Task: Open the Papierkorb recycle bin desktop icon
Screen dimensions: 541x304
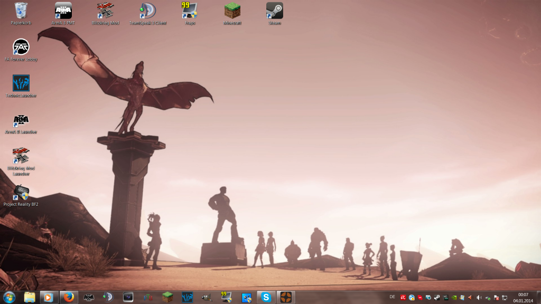Action: tap(21, 13)
